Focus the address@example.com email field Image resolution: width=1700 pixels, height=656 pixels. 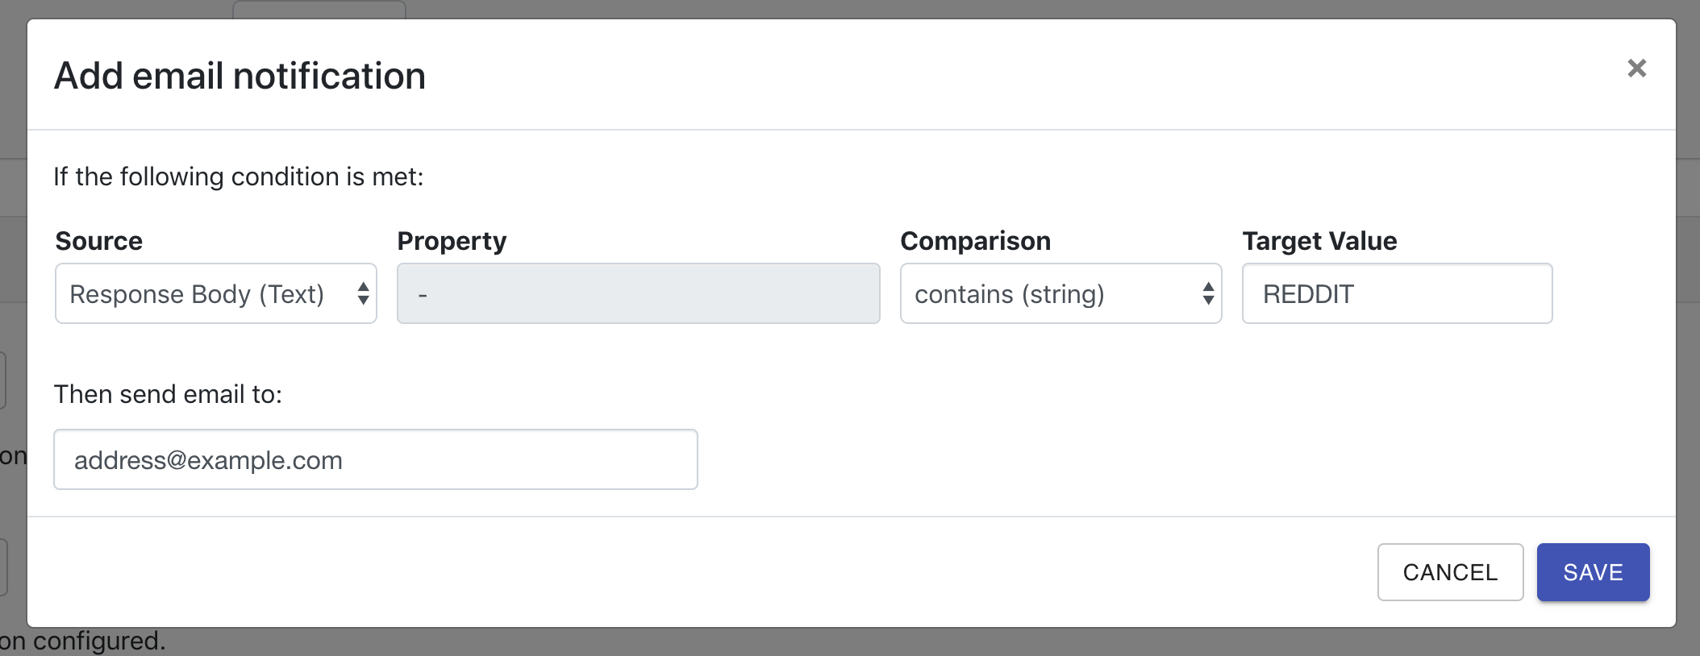point(376,459)
